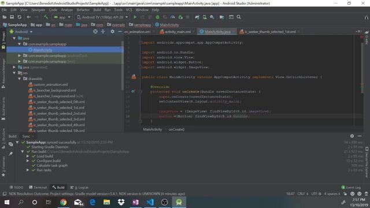
Task: Pin tab icon in Build panel
Action: (x=11, y=154)
